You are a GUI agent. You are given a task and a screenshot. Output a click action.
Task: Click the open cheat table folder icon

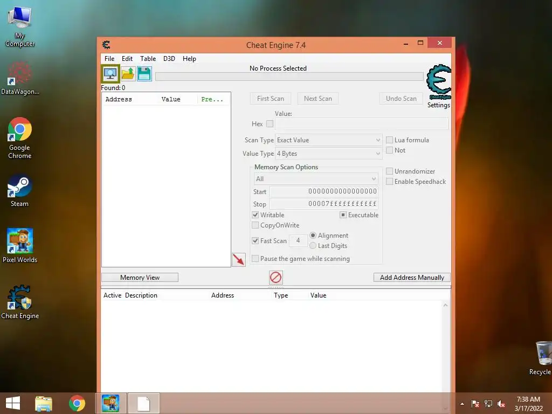click(x=128, y=73)
